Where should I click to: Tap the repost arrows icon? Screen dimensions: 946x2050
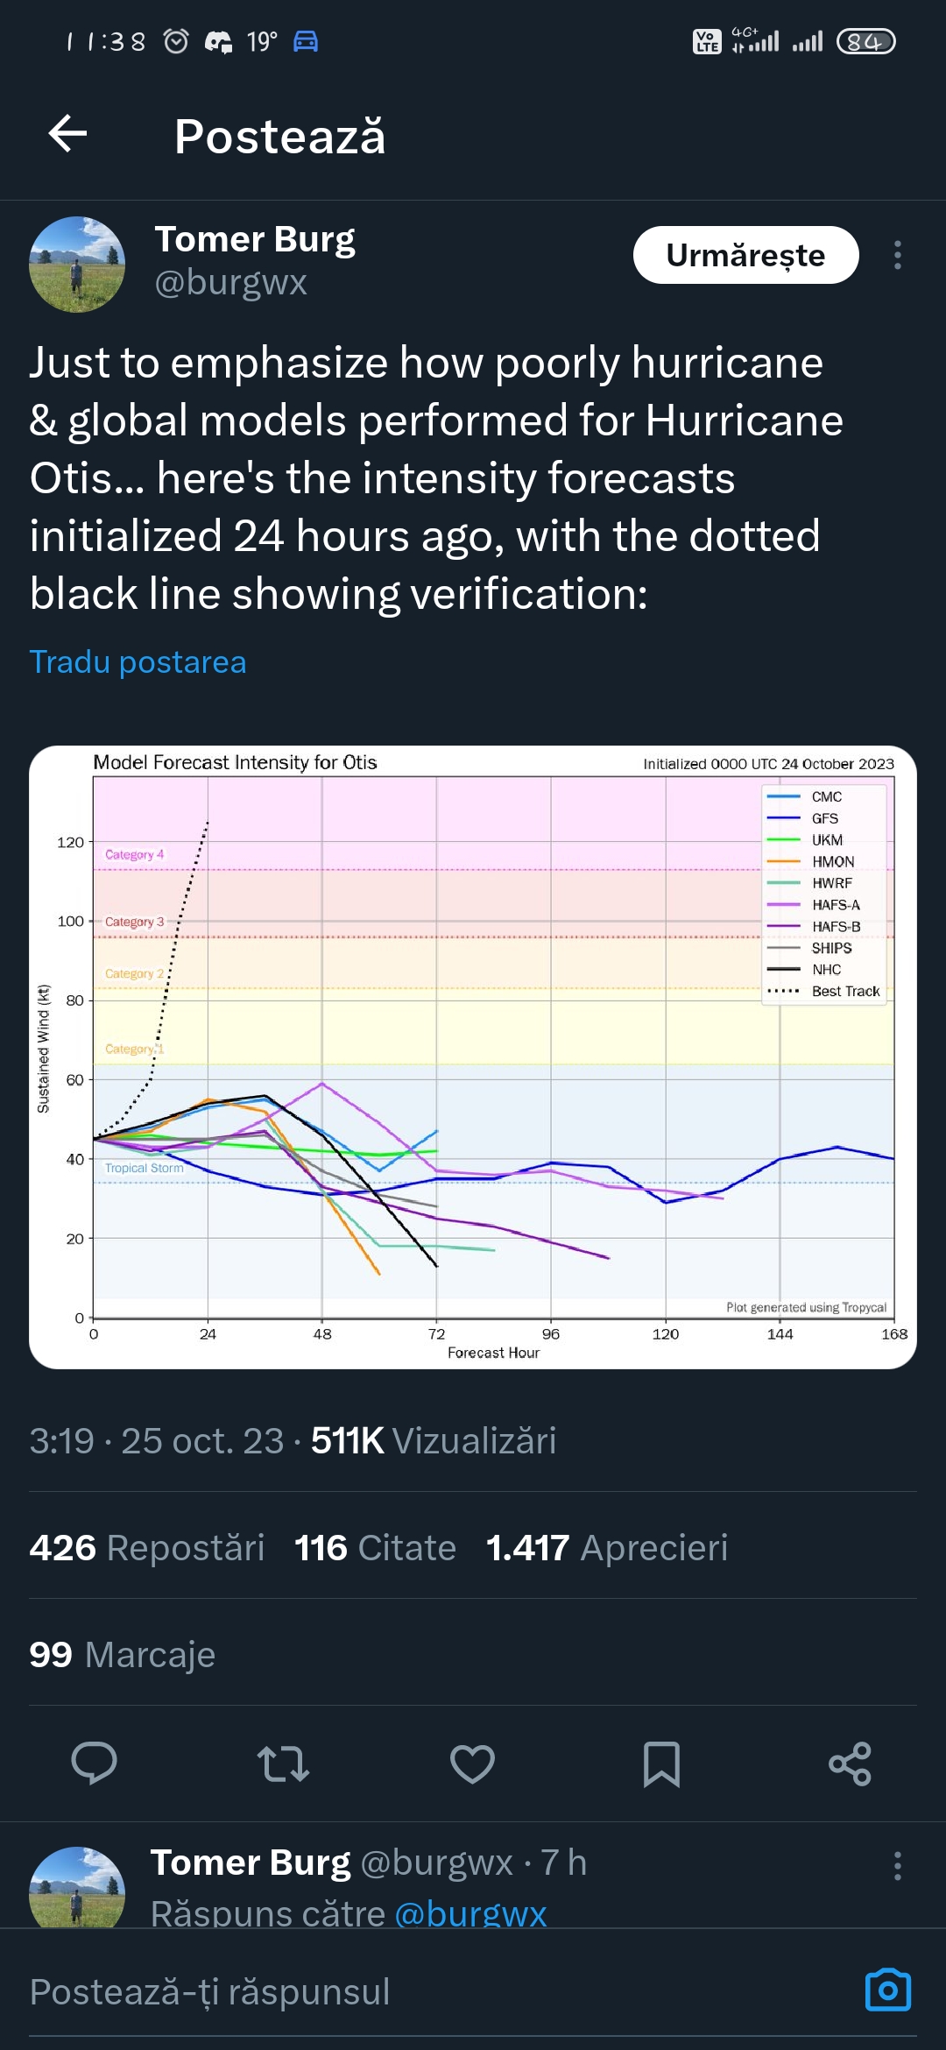(x=283, y=1764)
